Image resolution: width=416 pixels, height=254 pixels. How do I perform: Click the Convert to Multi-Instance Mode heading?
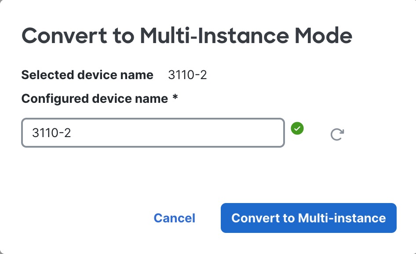point(187,36)
